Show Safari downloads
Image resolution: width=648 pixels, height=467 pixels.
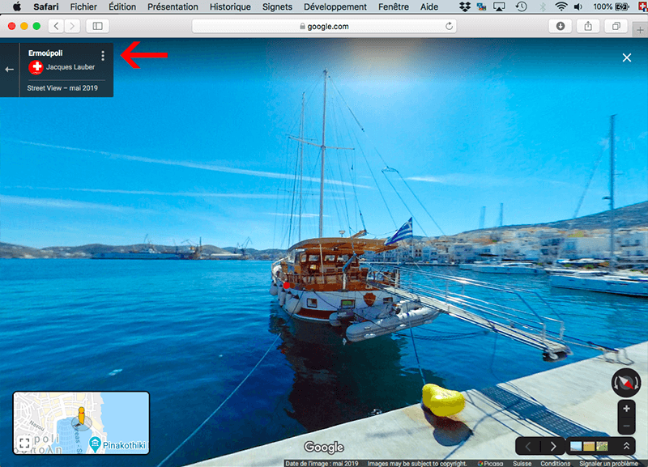[560, 26]
